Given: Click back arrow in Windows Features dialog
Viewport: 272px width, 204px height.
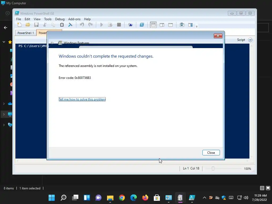Looking at the screenshot, I should point(52,43).
